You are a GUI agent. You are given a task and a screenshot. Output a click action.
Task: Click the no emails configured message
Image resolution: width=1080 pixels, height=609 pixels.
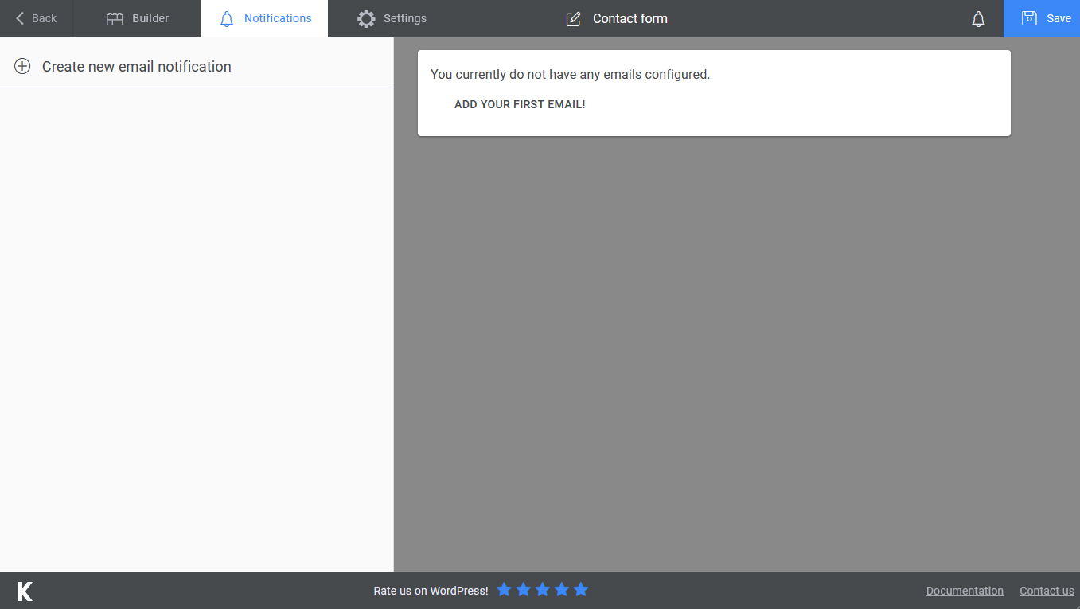point(570,74)
